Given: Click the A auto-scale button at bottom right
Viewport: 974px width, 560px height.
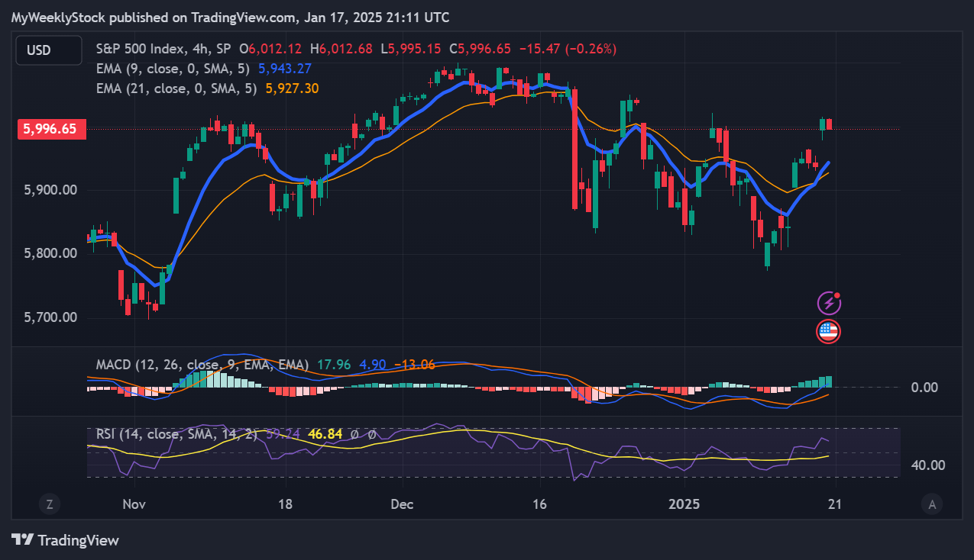Looking at the screenshot, I should (x=930, y=504).
